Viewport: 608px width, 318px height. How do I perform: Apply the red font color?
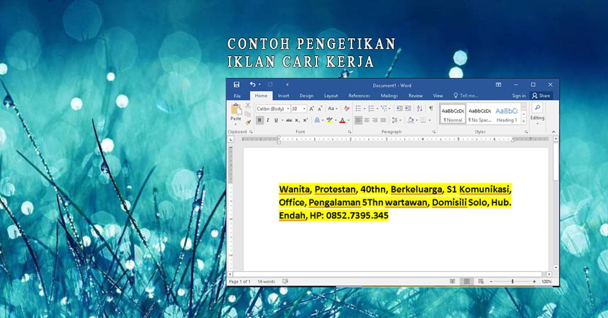[342, 121]
